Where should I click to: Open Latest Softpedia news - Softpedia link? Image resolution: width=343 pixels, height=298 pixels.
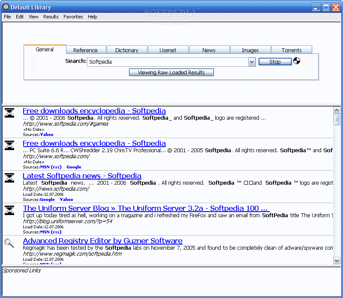[x=82, y=176]
